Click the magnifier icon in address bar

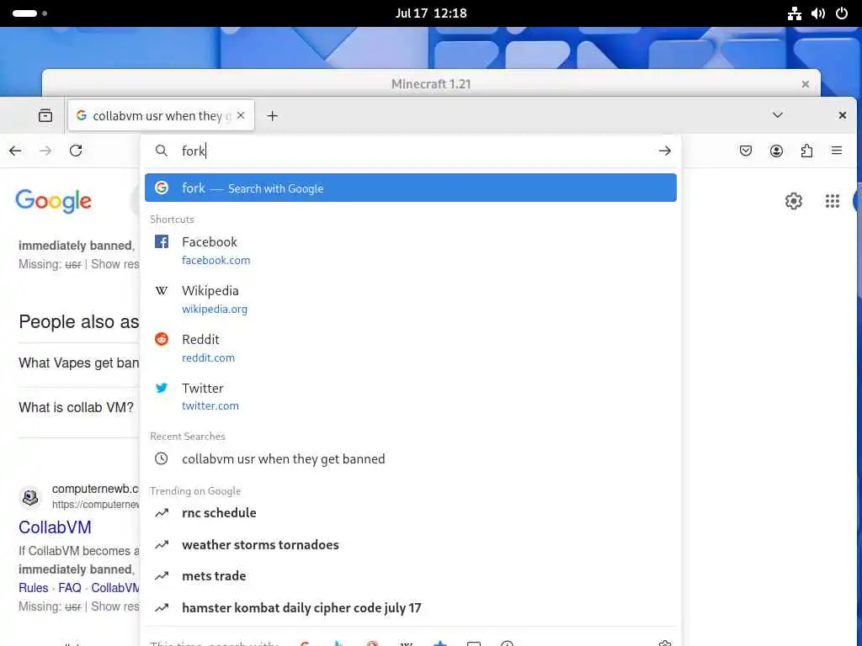pyautogui.click(x=161, y=151)
